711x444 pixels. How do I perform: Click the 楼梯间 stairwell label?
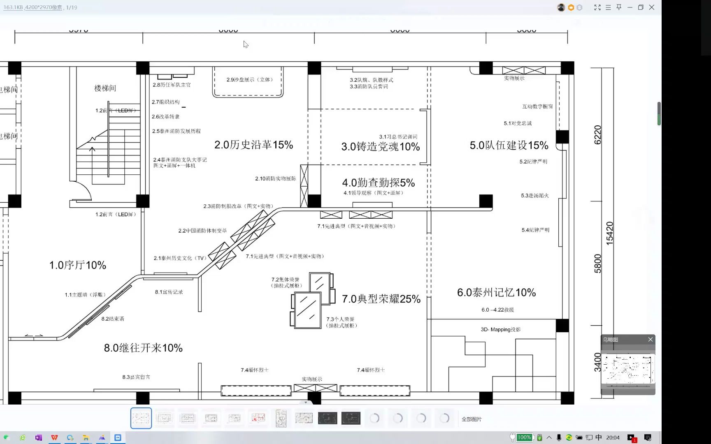pos(105,88)
